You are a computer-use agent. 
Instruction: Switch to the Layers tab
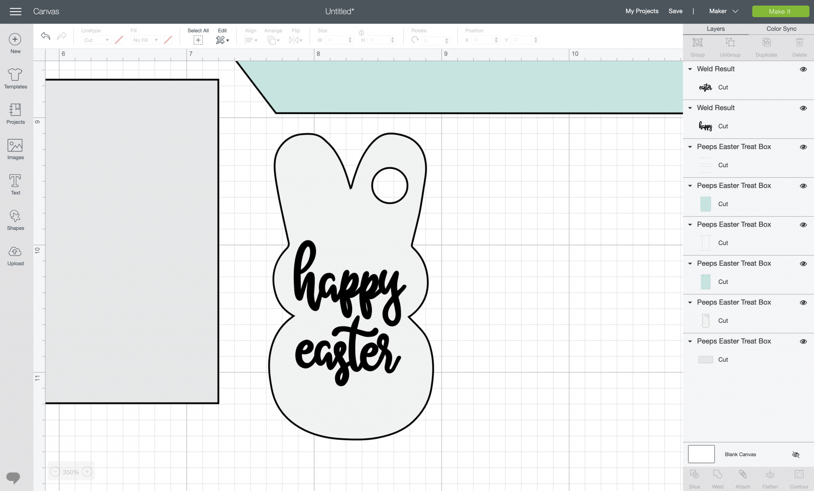coord(715,29)
